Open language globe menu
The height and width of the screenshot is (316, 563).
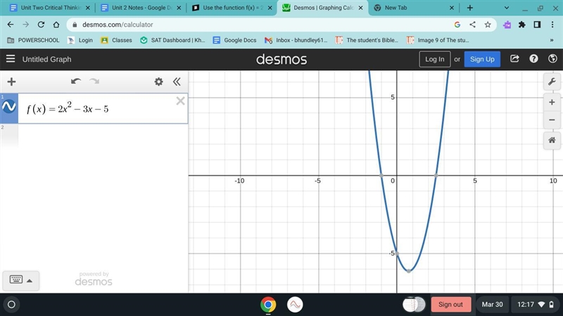click(x=552, y=59)
